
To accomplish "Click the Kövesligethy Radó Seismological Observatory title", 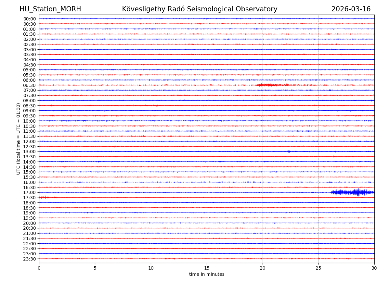I will pyautogui.click(x=200, y=9).
